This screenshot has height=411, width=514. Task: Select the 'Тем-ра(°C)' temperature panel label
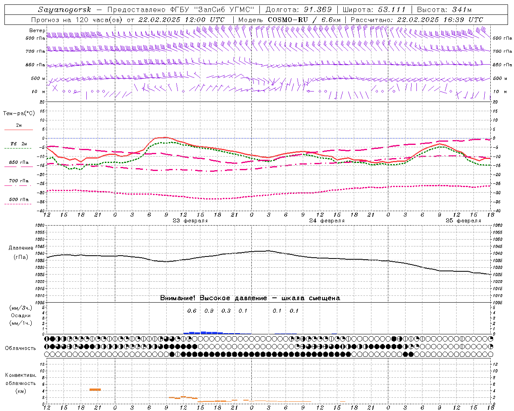19,114
